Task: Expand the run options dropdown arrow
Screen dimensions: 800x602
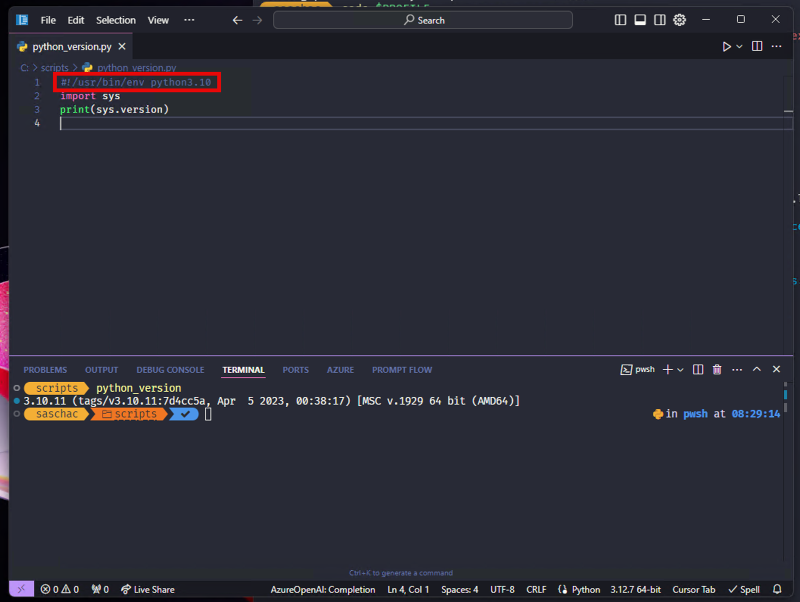Action: click(739, 46)
